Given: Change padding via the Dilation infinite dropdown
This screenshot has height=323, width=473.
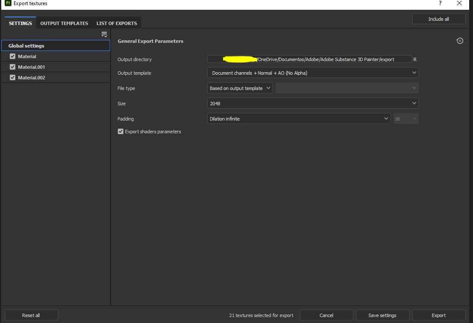Looking at the screenshot, I should 298,118.
